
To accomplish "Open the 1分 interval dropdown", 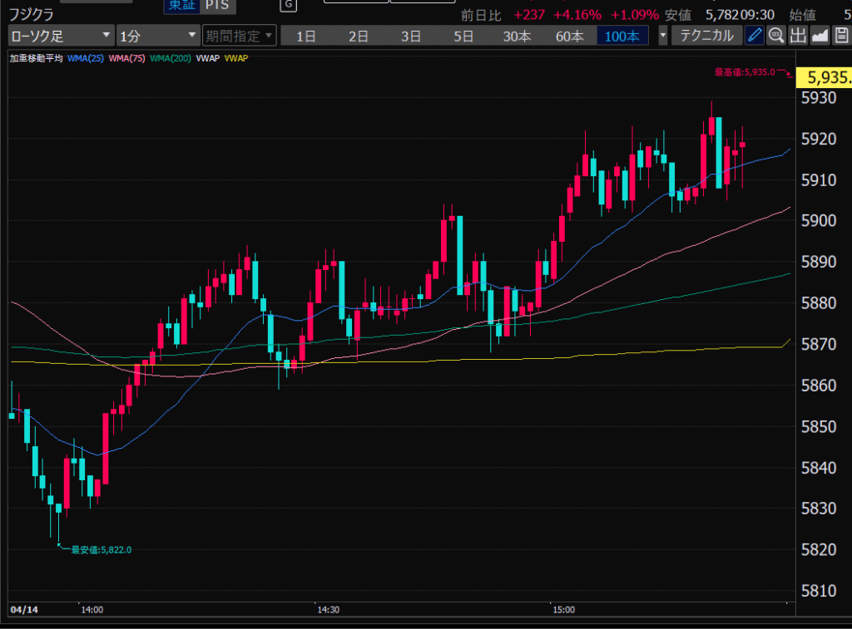I will click(157, 36).
